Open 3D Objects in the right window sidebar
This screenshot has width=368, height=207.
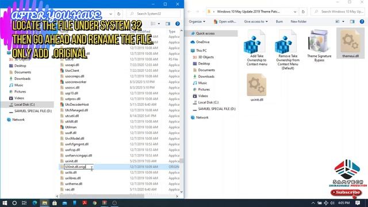(206, 57)
